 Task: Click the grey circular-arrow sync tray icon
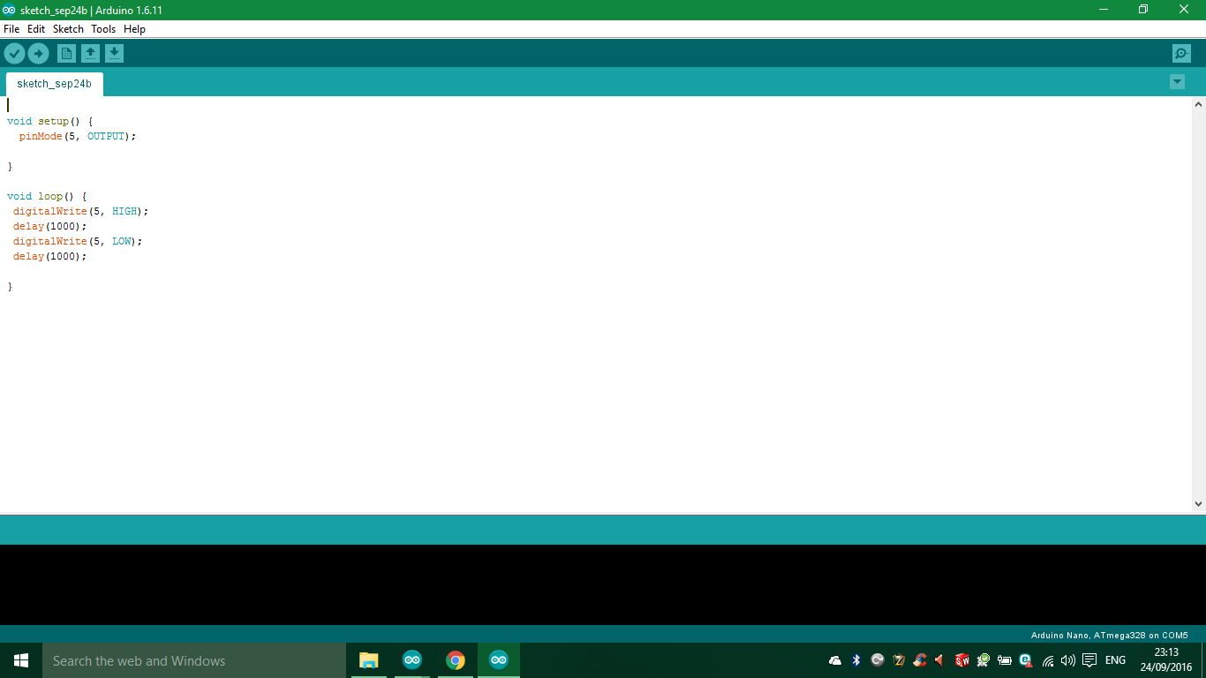878,660
